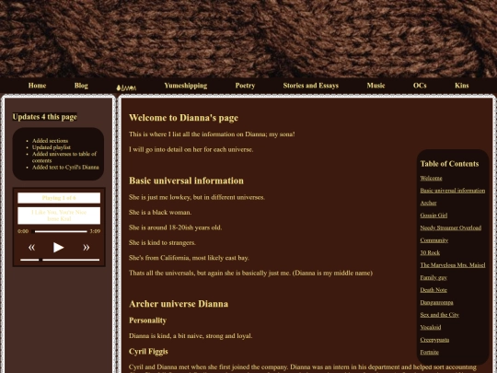497x373 pixels.
Task: Click the 'Basic universal information' main heading
Action: pos(186,181)
